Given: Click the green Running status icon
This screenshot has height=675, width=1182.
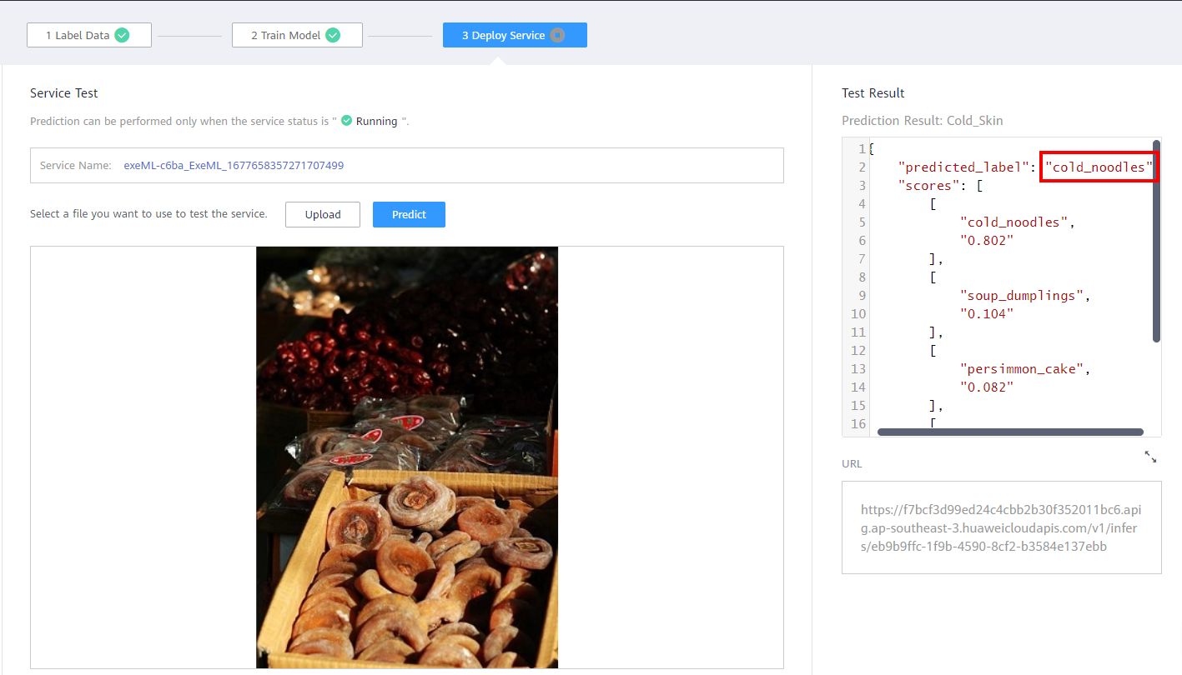Looking at the screenshot, I should point(347,121).
